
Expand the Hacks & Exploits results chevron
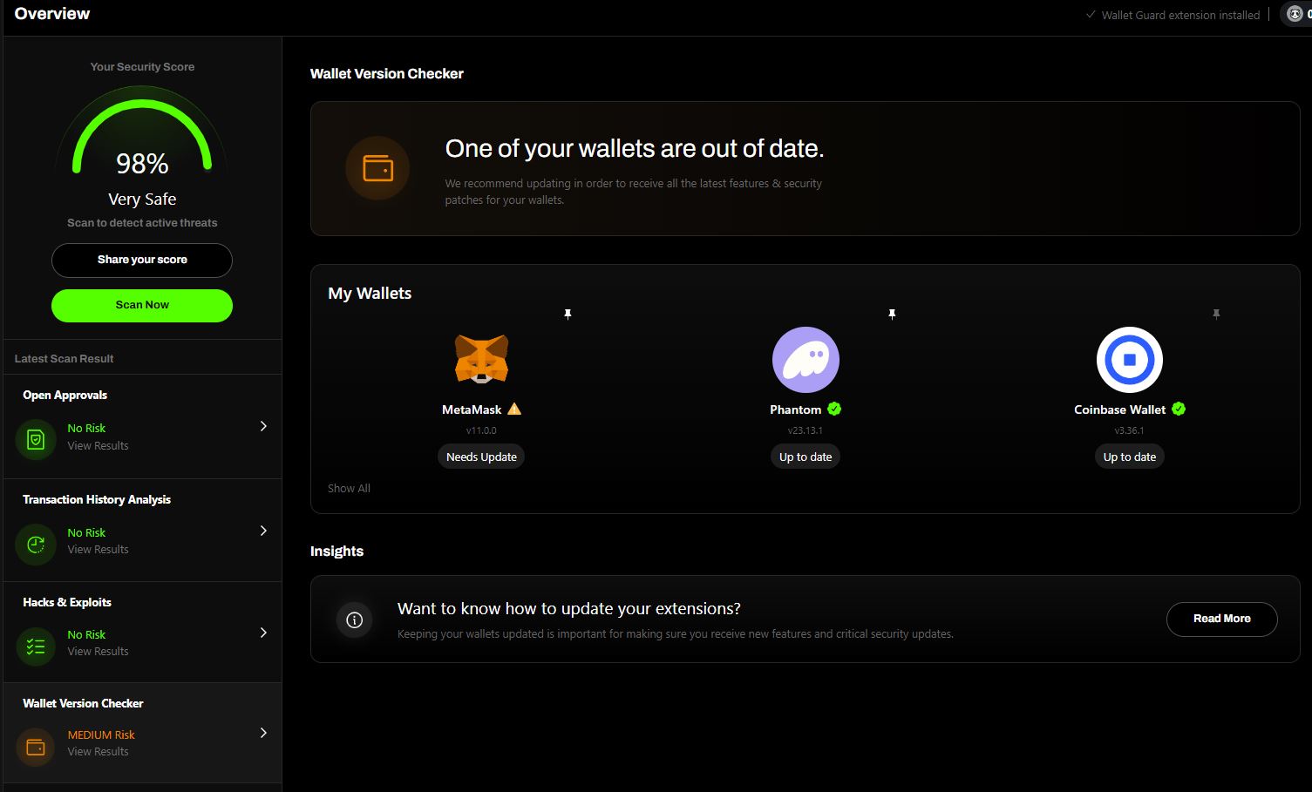point(263,633)
